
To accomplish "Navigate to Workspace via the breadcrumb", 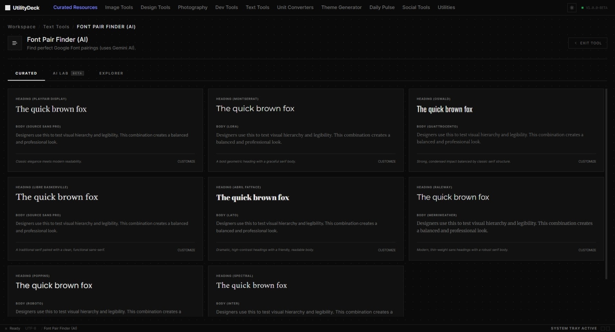I will [22, 27].
